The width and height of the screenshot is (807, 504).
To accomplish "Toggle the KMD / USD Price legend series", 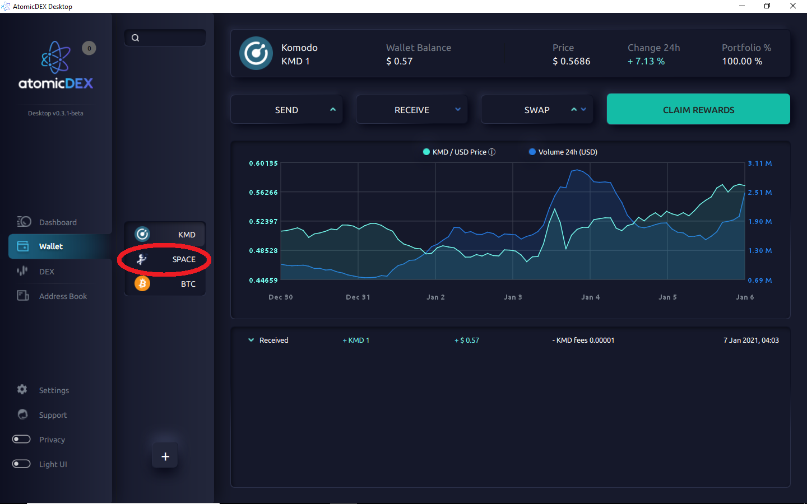I will click(x=459, y=152).
